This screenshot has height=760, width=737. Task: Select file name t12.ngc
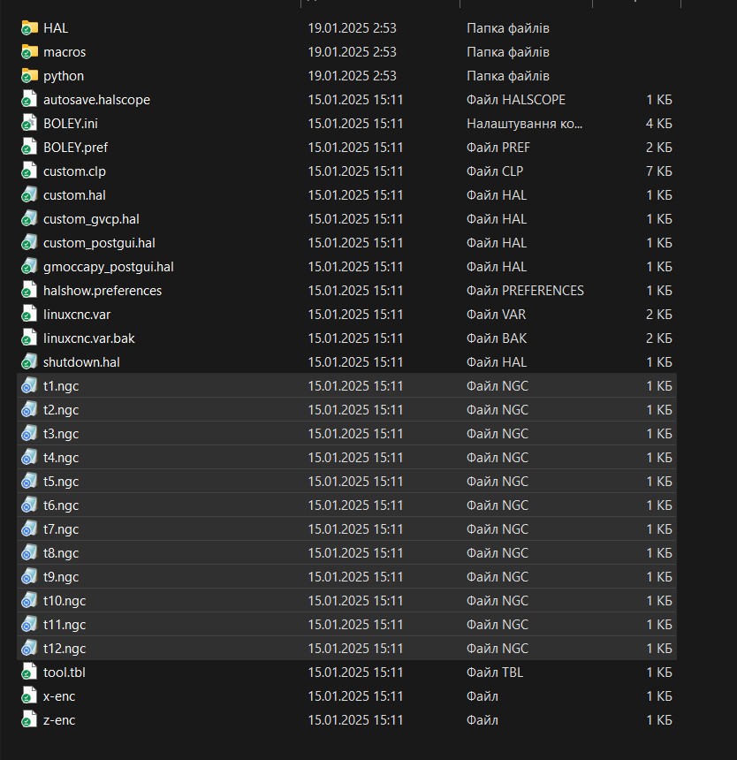point(64,649)
